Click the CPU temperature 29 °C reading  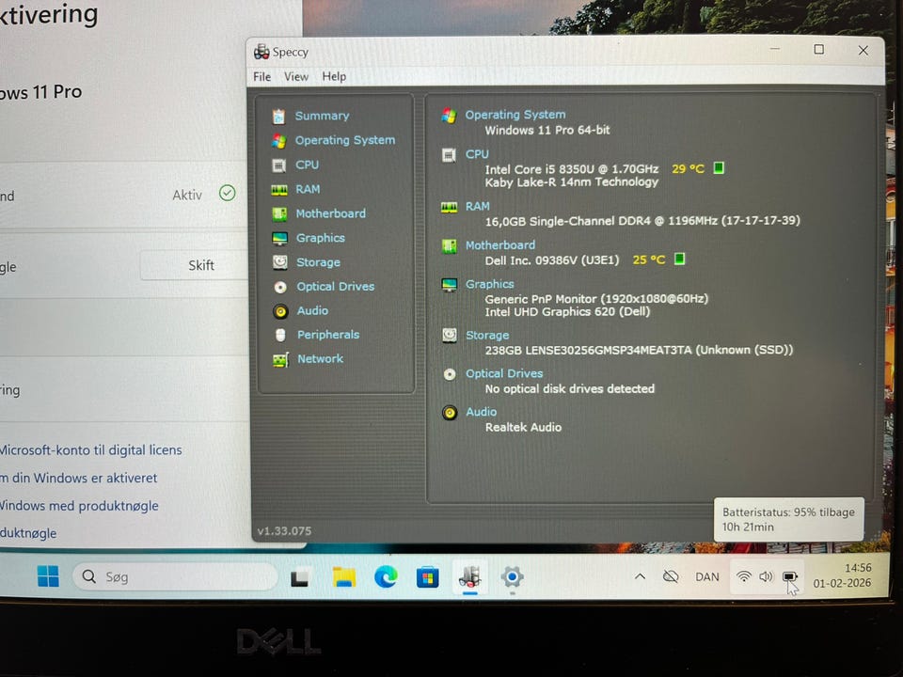[689, 168]
